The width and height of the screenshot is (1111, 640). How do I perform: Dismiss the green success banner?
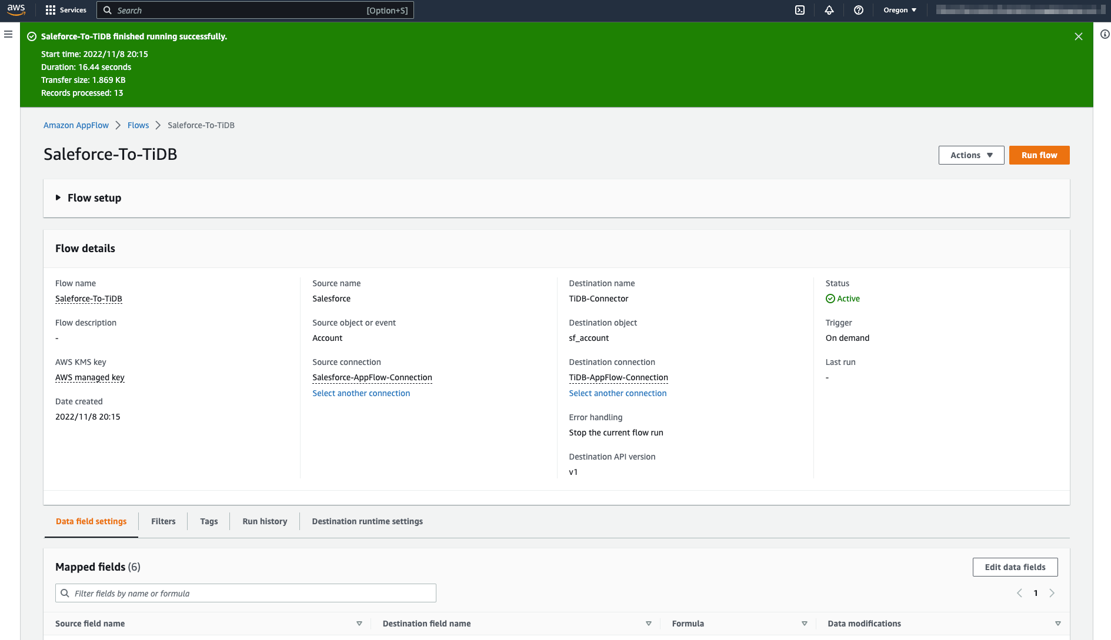1079,36
